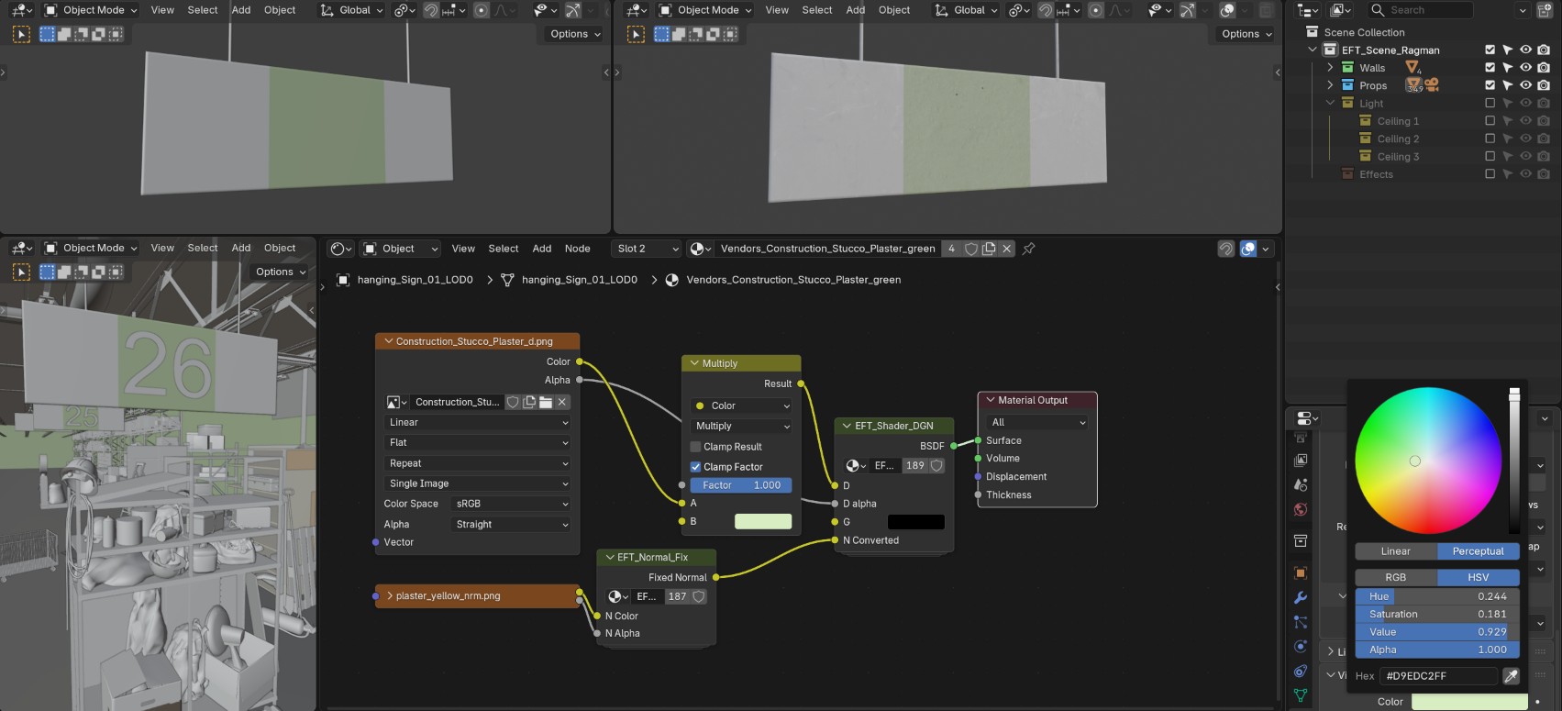Toggle snapping in node editor header
The image size is (1562, 711).
[x=1226, y=249]
